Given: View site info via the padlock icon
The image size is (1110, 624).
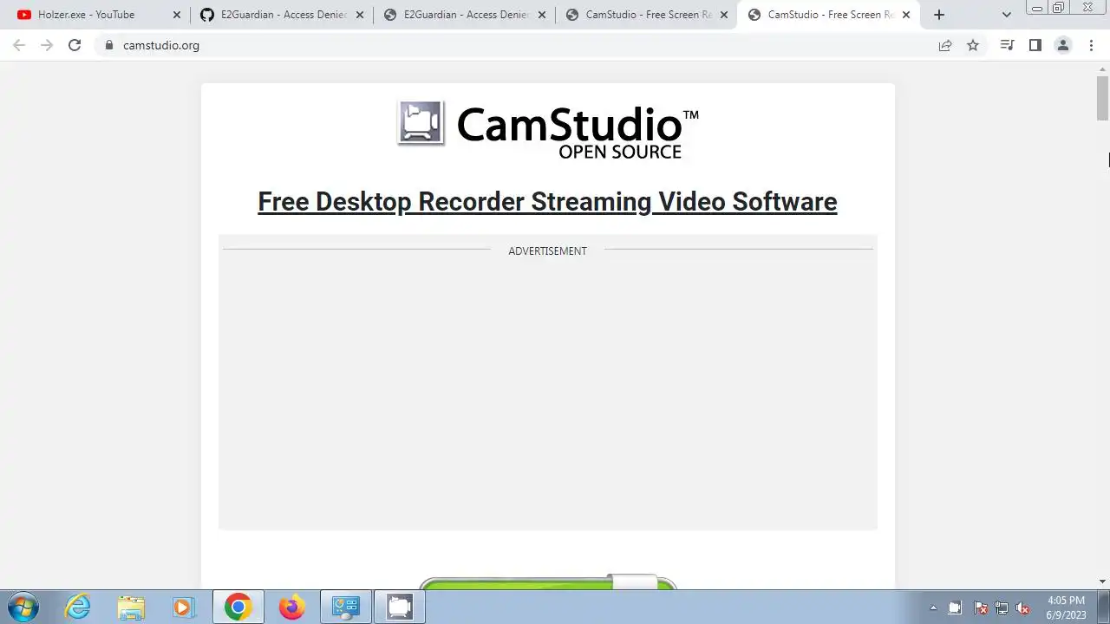Looking at the screenshot, I should click(x=108, y=45).
